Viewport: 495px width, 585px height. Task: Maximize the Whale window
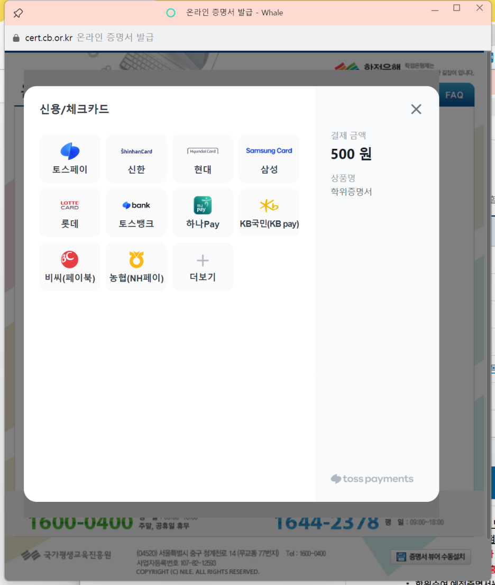click(456, 8)
